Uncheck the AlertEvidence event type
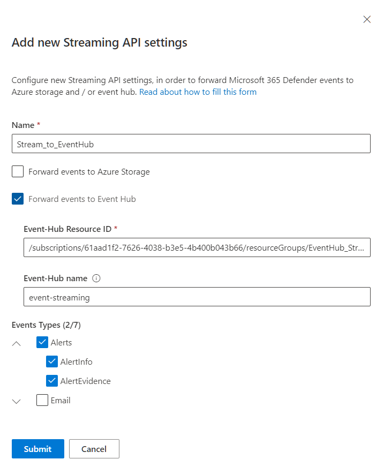 [x=51, y=381]
